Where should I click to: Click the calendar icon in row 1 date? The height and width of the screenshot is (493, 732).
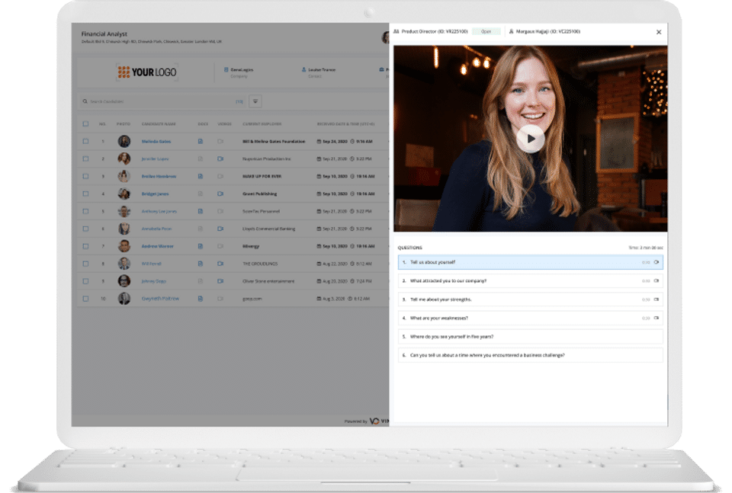point(319,141)
